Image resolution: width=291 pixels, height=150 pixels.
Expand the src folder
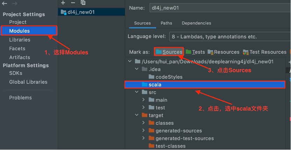click(x=137, y=92)
